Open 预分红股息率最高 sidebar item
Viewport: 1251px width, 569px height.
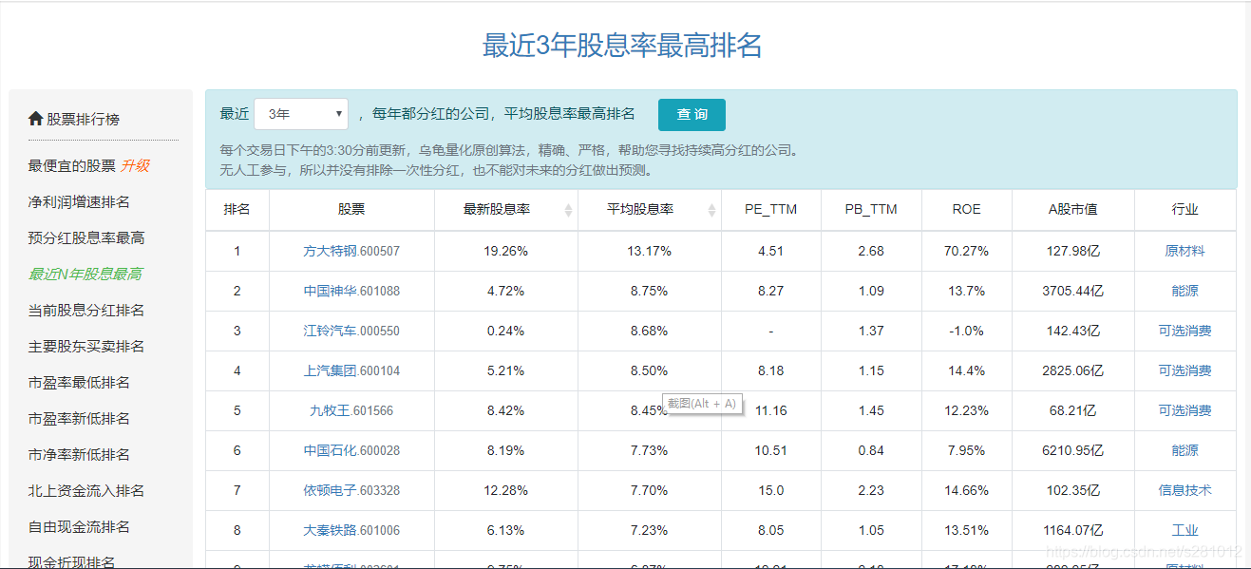pyautogui.click(x=86, y=237)
